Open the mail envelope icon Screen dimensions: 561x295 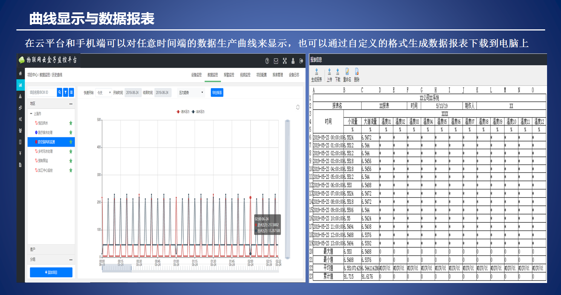(x=276, y=61)
